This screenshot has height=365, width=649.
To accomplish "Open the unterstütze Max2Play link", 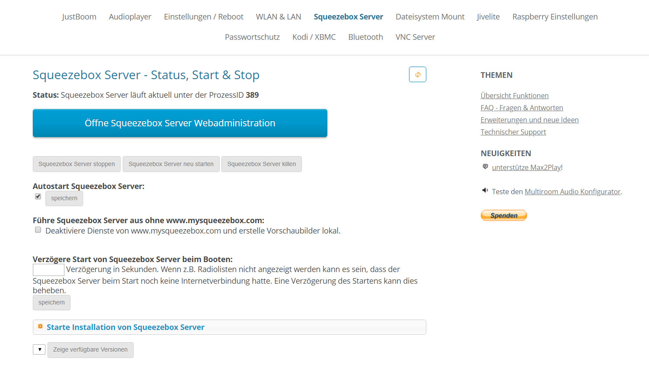I will pos(527,167).
